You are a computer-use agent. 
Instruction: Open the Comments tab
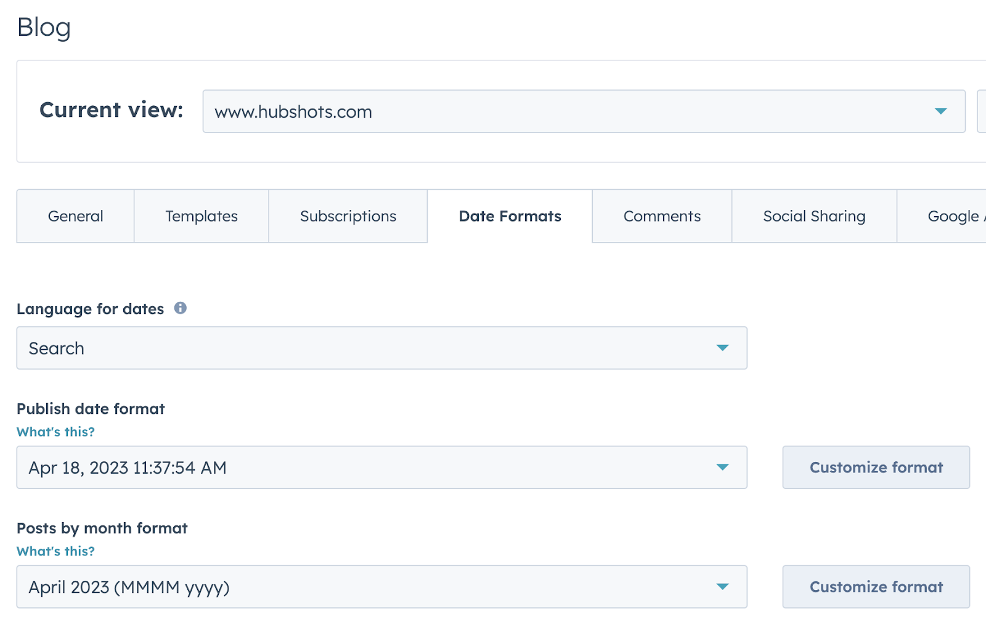point(662,216)
